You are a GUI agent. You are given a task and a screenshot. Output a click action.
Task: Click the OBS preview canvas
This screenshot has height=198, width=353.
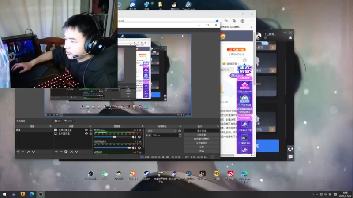[117, 75]
